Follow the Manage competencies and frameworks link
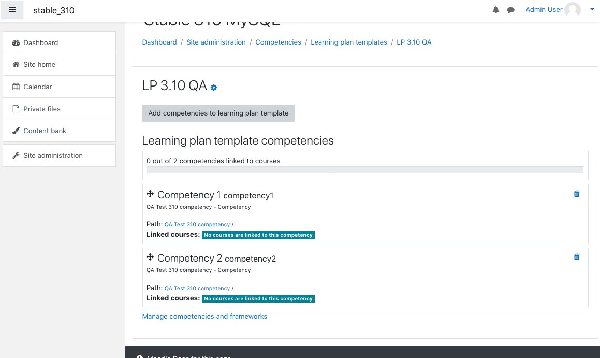This screenshot has width=600, height=358. click(x=204, y=316)
